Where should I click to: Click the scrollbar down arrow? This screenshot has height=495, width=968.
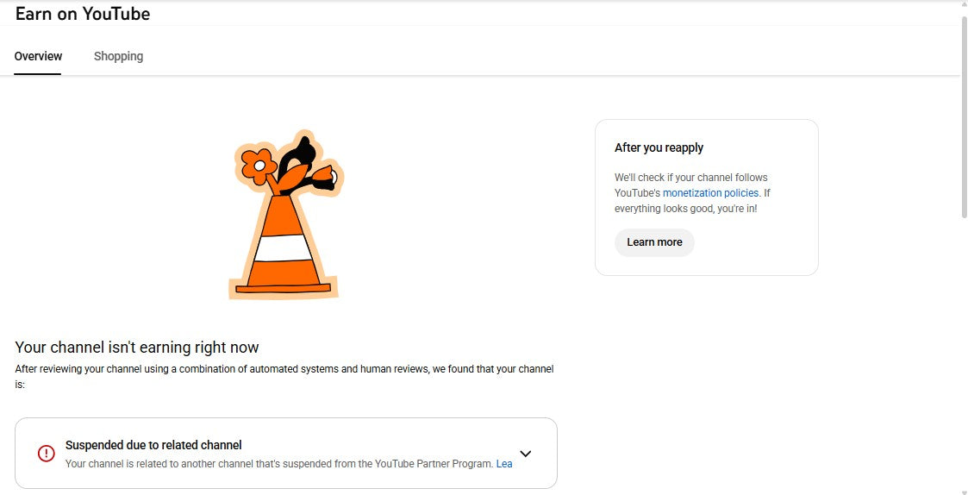click(963, 489)
